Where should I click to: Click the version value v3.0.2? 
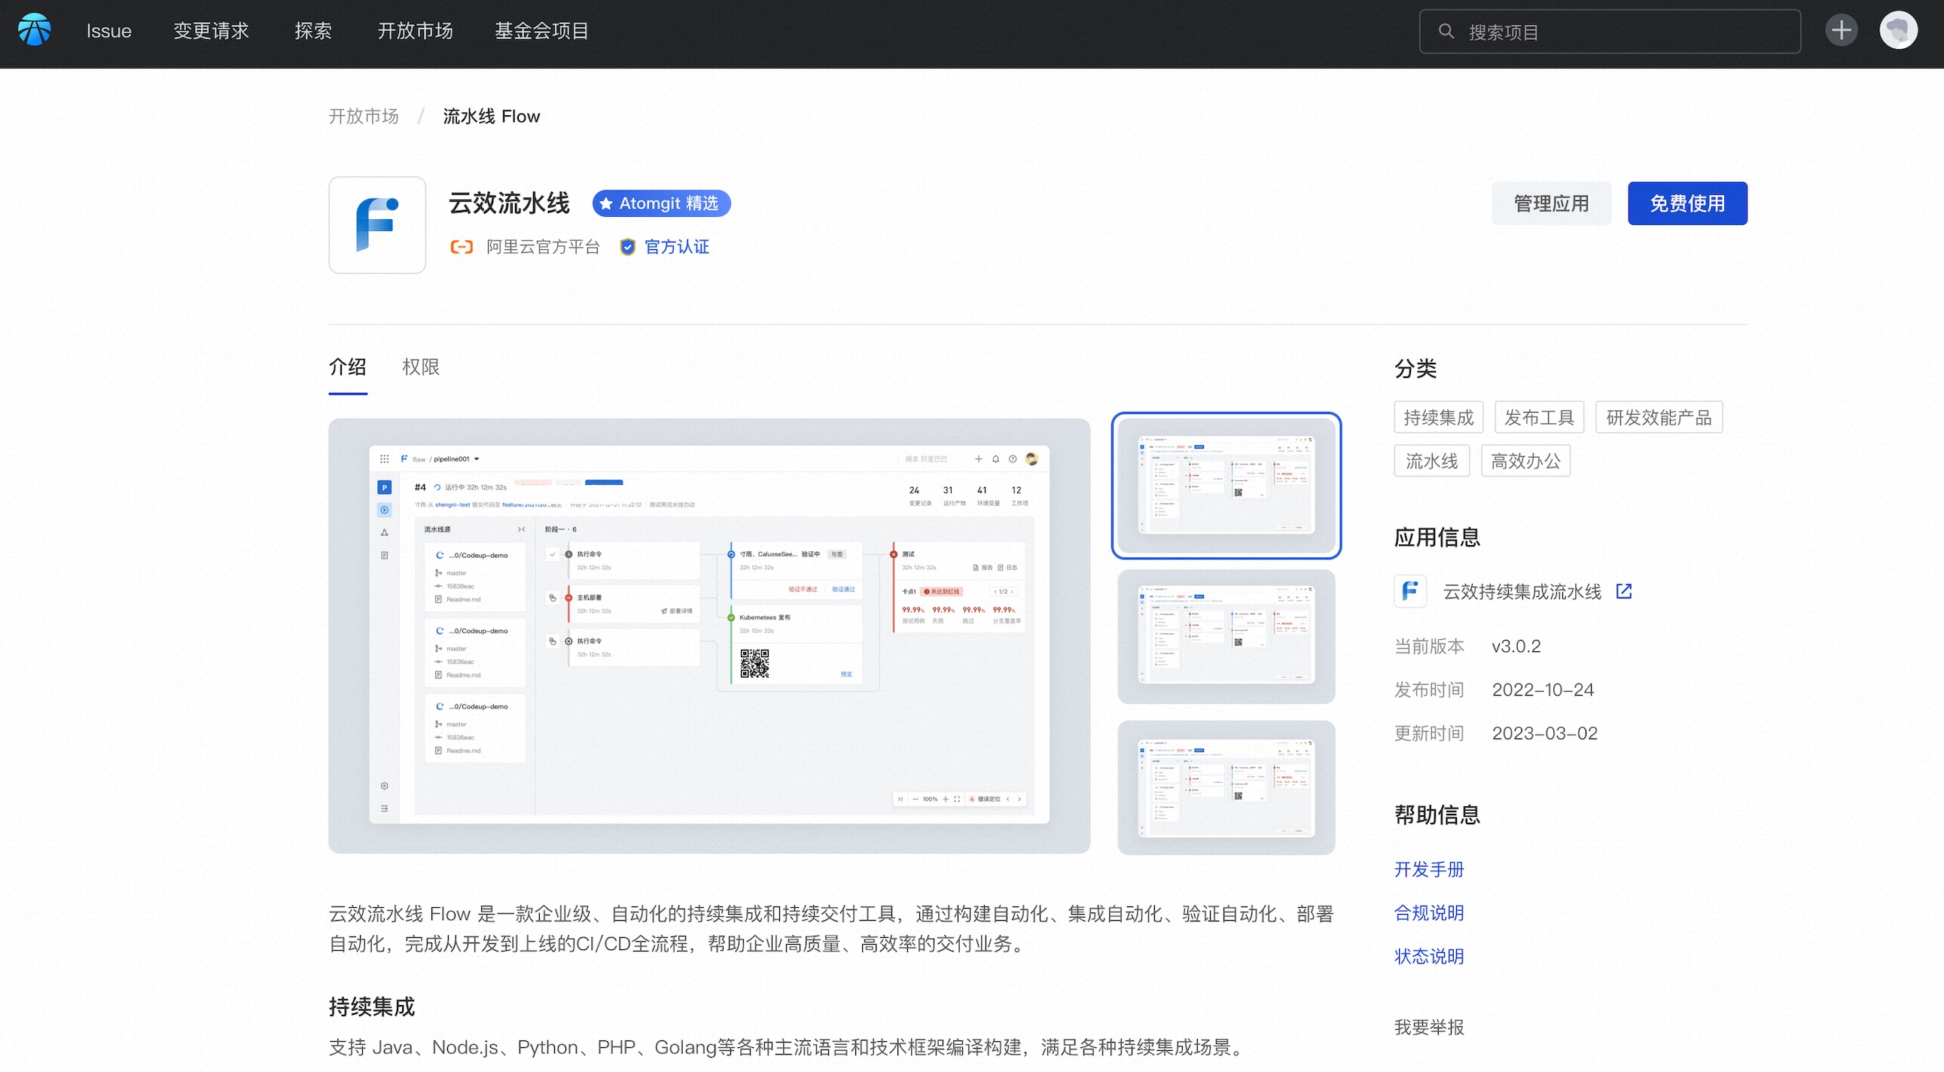[1516, 647]
